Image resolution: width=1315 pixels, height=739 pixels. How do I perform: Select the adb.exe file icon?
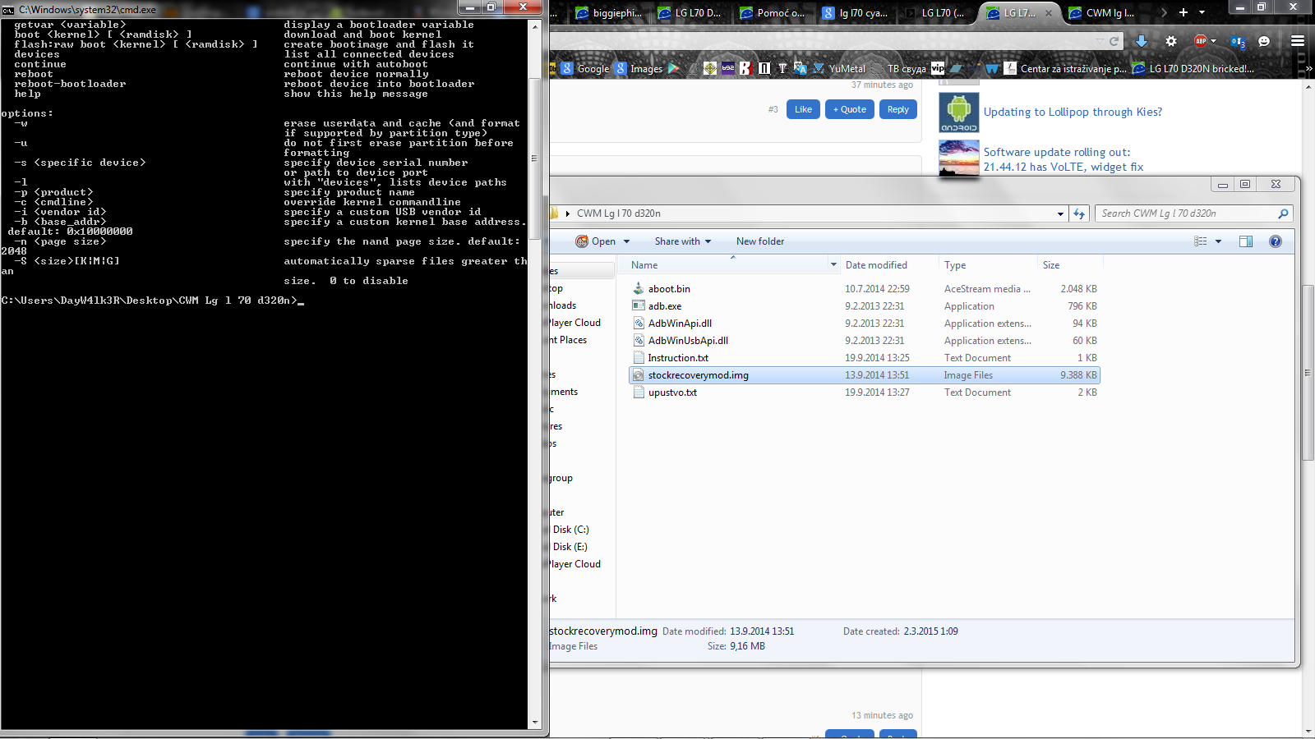coord(639,305)
